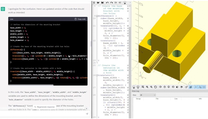
Task: Click the View All icon
Action: (x=143, y=87)
